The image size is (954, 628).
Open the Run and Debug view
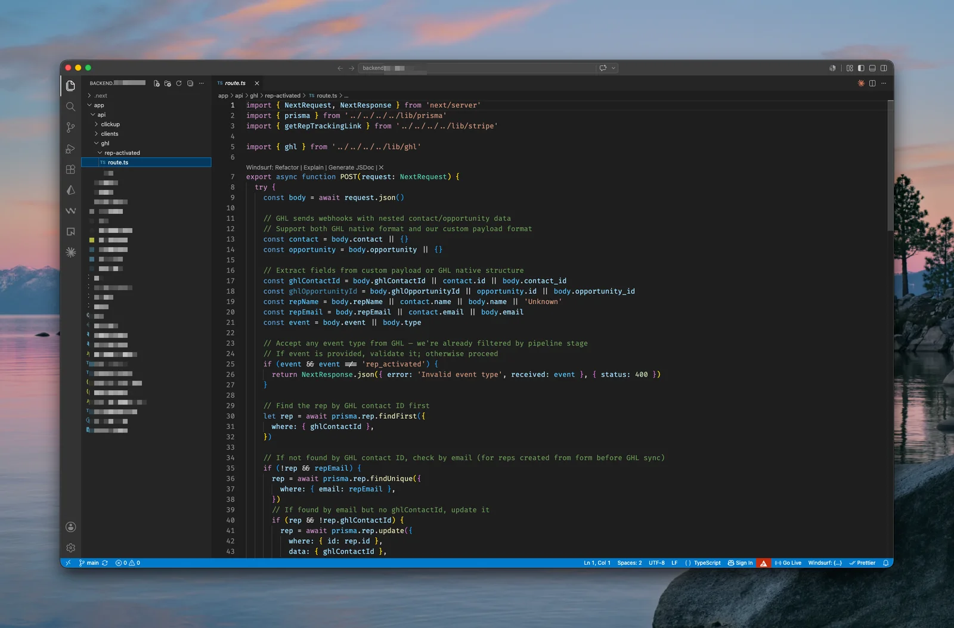tap(70, 148)
